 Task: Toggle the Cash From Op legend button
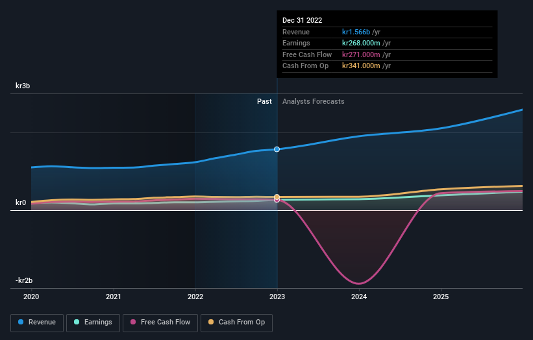[236, 322]
